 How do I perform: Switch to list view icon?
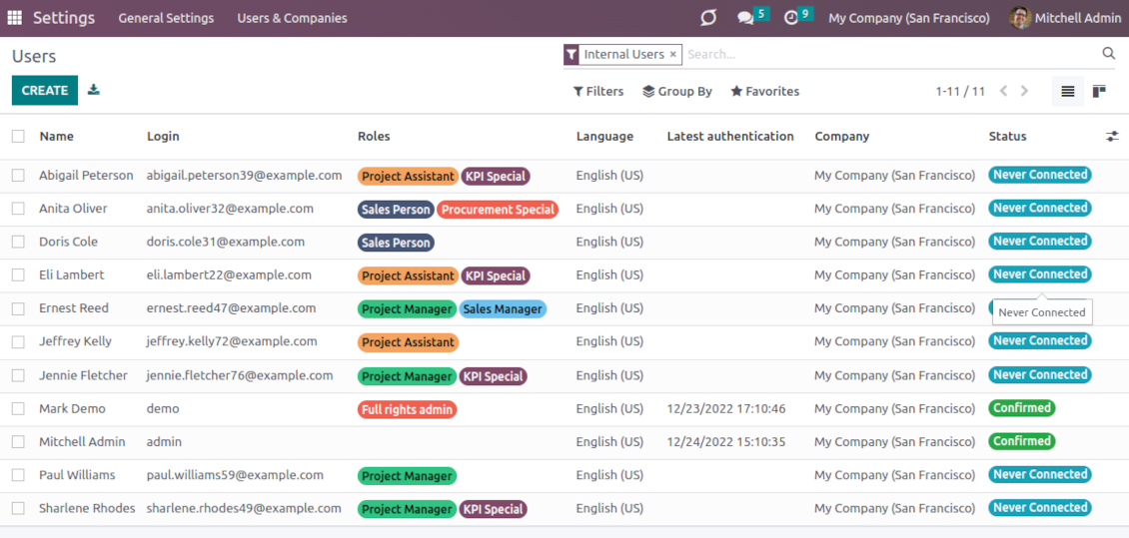[x=1068, y=91]
